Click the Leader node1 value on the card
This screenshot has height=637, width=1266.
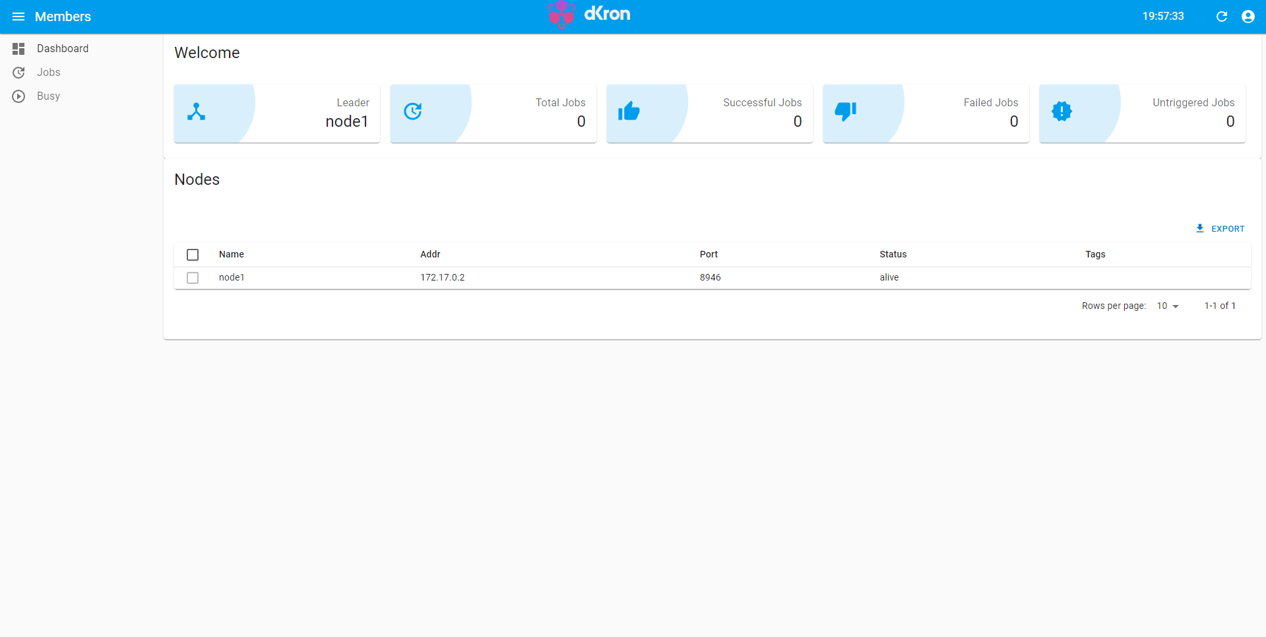pyautogui.click(x=347, y=121)
